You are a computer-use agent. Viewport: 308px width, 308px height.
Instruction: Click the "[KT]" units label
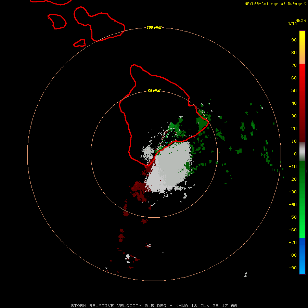(x=292, y=24)
